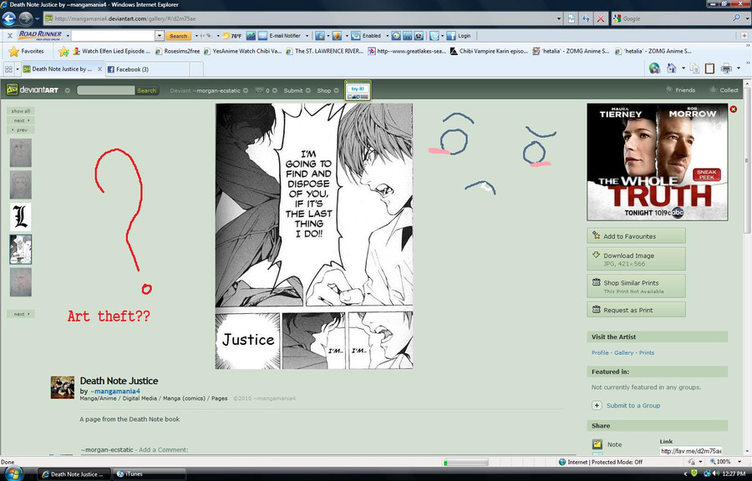Click the shield icon in the Road Runner toolbar
The width and height of the screenshot is (752, 481).
pyautogui.click(x=337, y=35)
